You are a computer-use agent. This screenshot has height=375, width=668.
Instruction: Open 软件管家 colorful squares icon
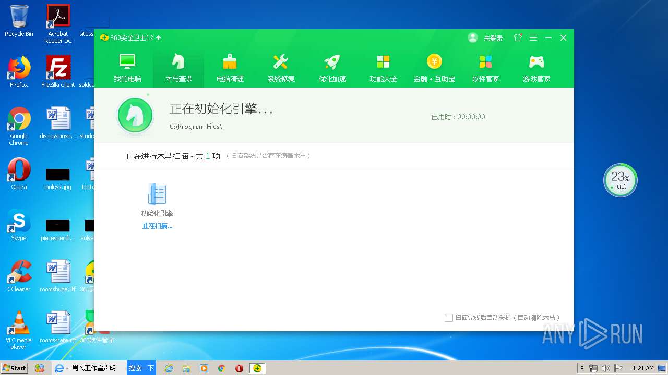(486, 62)
